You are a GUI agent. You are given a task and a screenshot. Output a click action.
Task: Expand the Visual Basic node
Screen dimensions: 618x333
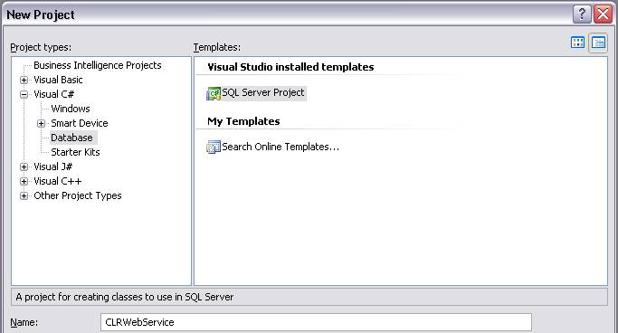tap(24, 80)
